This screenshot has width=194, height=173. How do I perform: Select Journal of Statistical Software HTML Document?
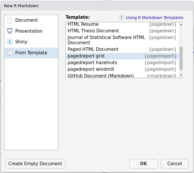click(106, 40)
